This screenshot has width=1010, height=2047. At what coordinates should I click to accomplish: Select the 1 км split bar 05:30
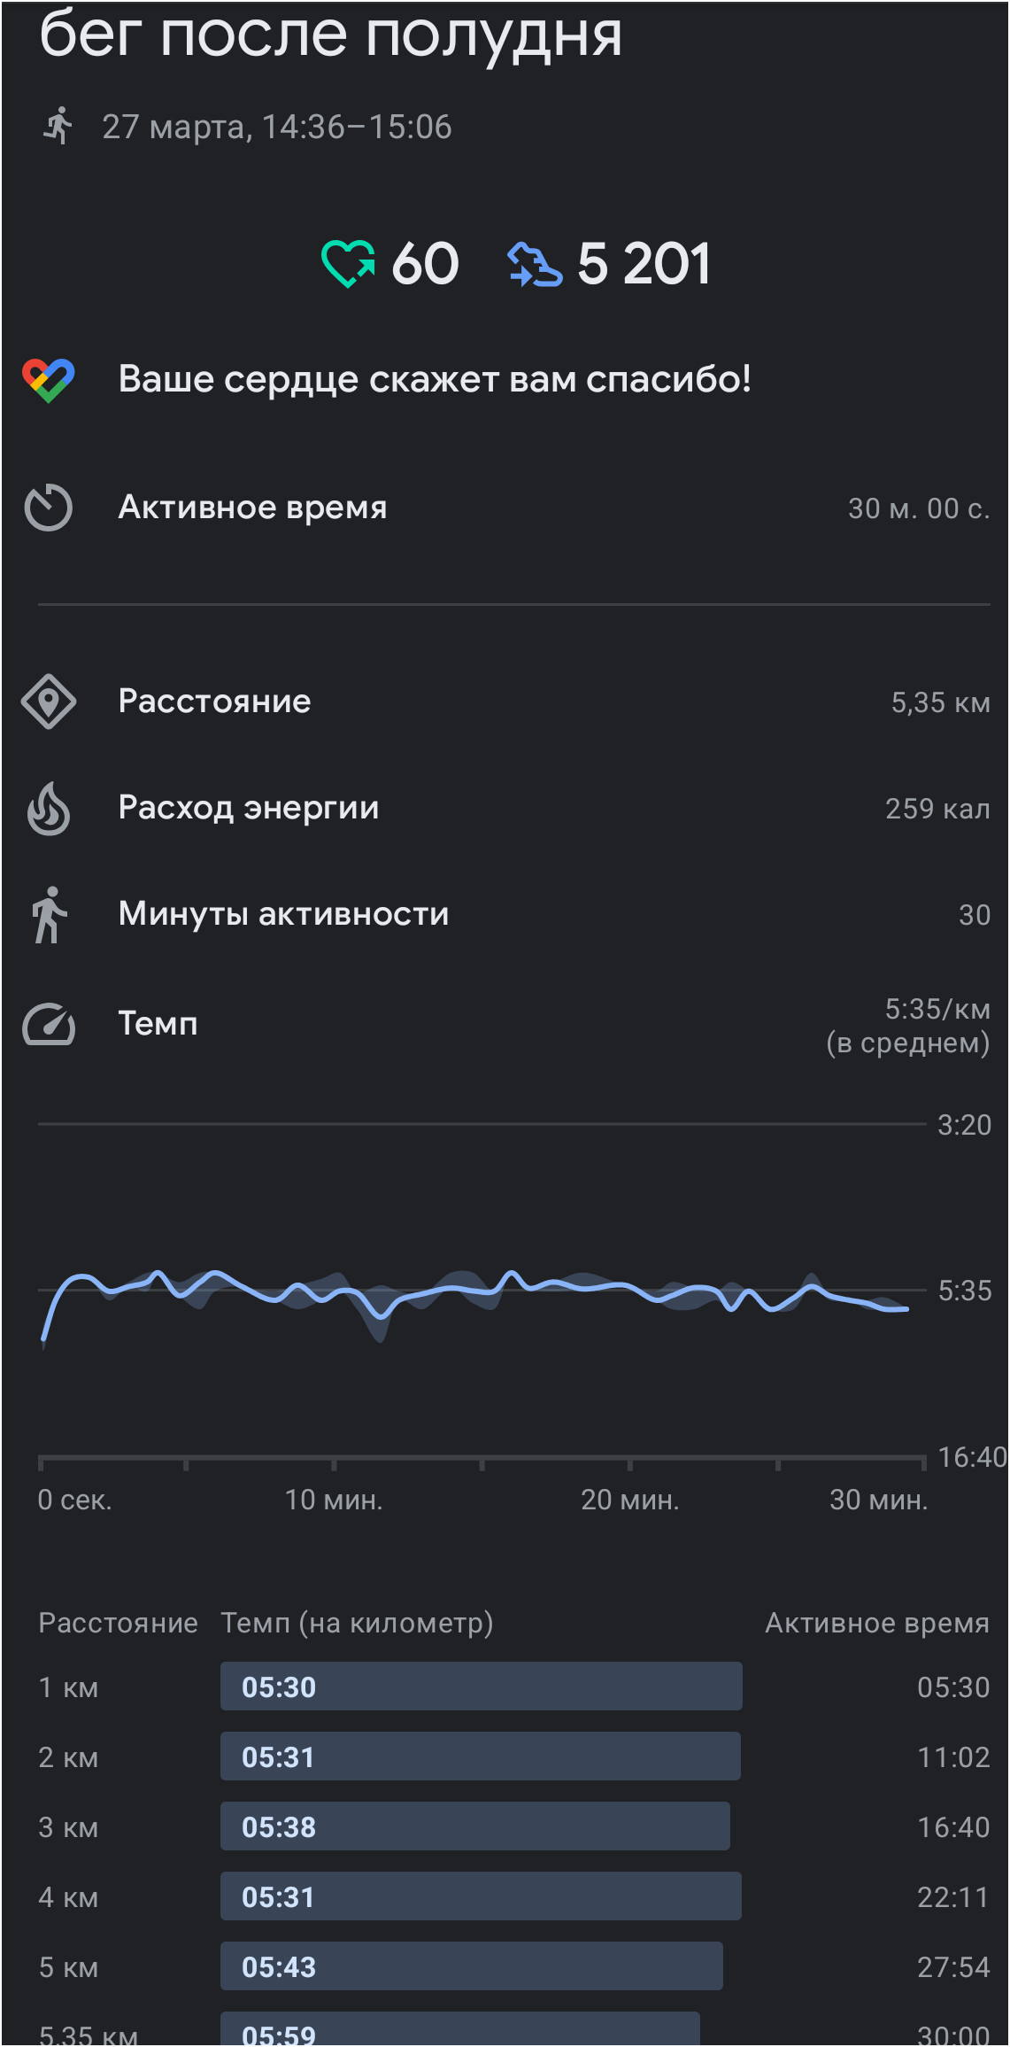[481, 1686]
